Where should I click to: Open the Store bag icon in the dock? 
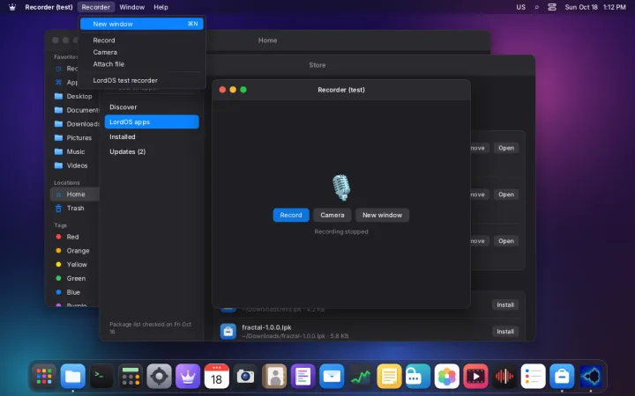(x=562, y=377)
